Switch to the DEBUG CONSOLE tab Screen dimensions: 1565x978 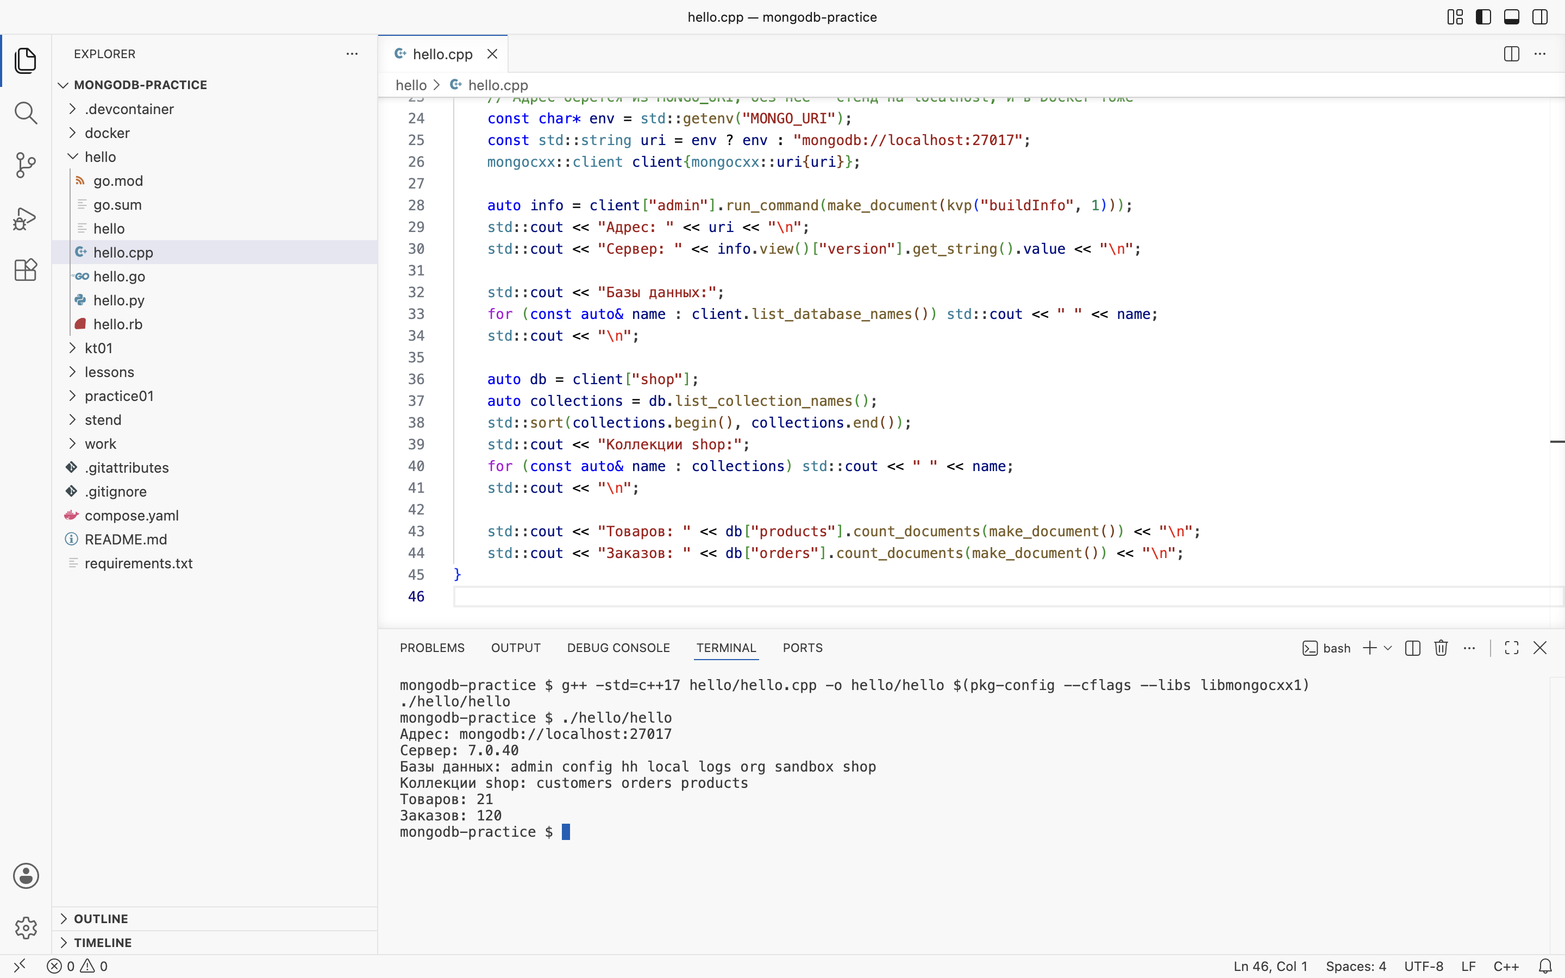[618, 648]
